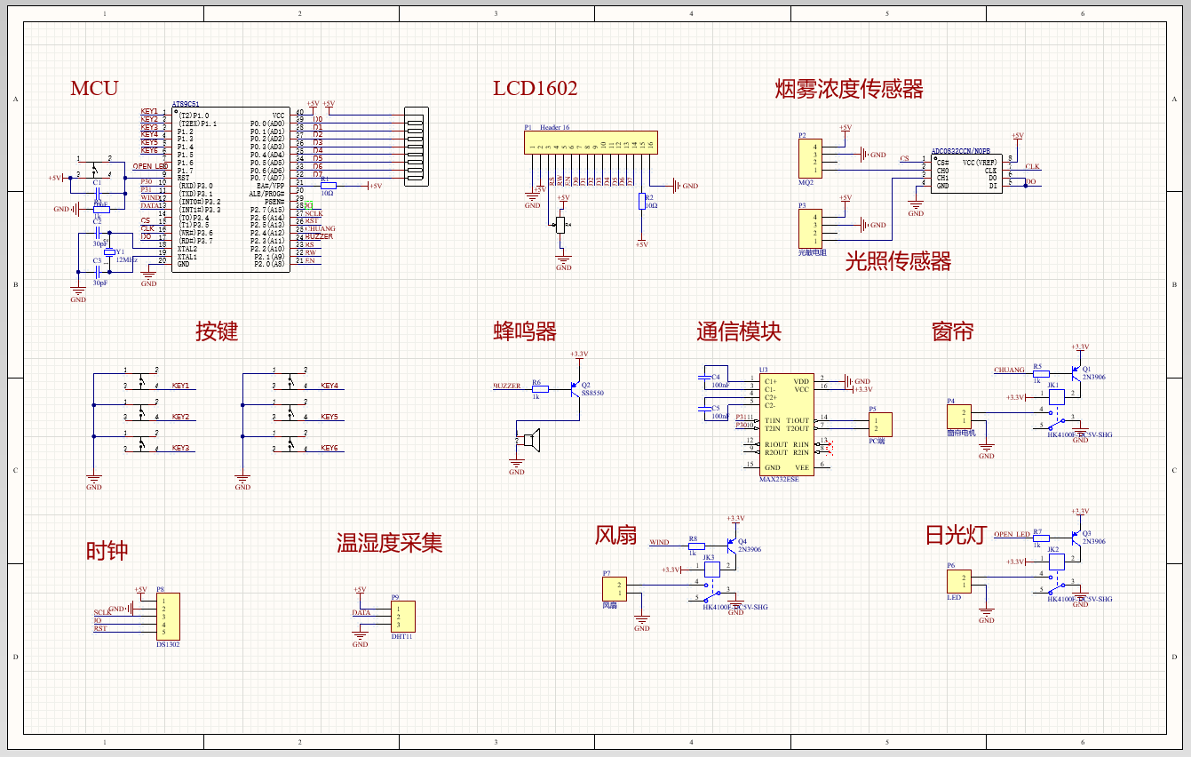Click the MCU section title
The image size is (1191, 757).
[x=94, y=88]
